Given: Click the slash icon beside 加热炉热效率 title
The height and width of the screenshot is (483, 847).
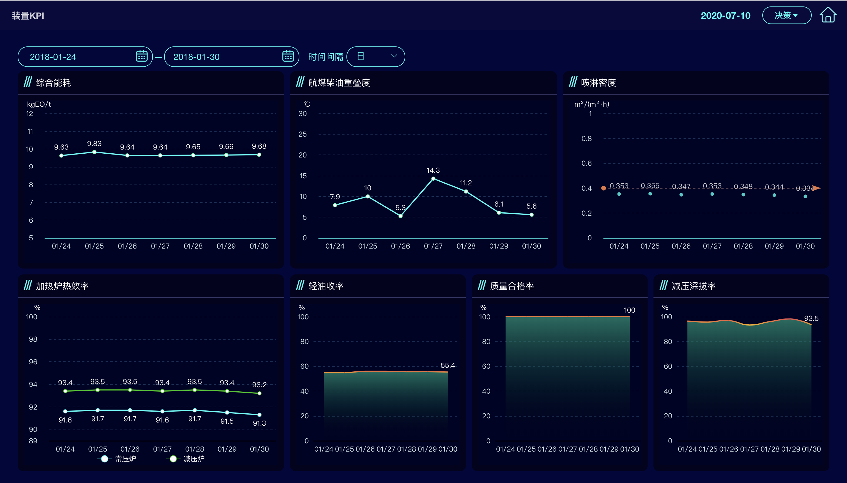Looking at the screenshot, I should pos(28,286).
